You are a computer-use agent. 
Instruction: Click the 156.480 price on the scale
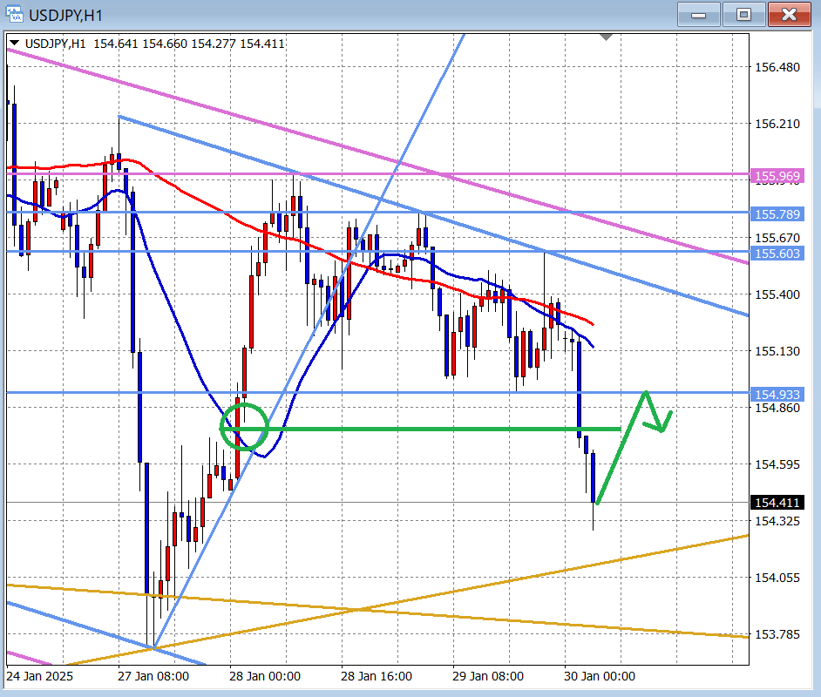click(777, 67)
